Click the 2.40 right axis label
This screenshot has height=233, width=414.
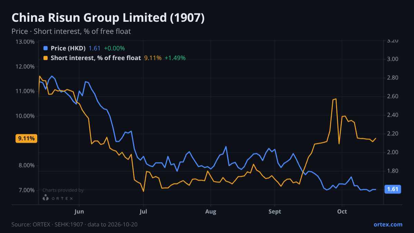click(393, 115)
